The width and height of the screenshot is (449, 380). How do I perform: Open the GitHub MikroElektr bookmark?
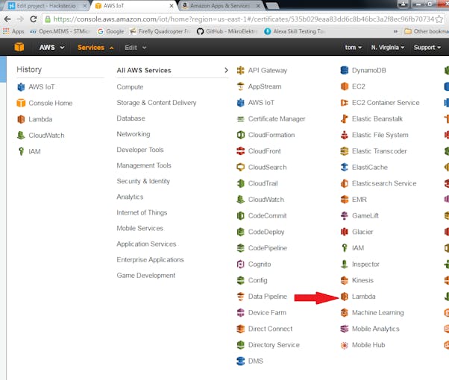227,31
